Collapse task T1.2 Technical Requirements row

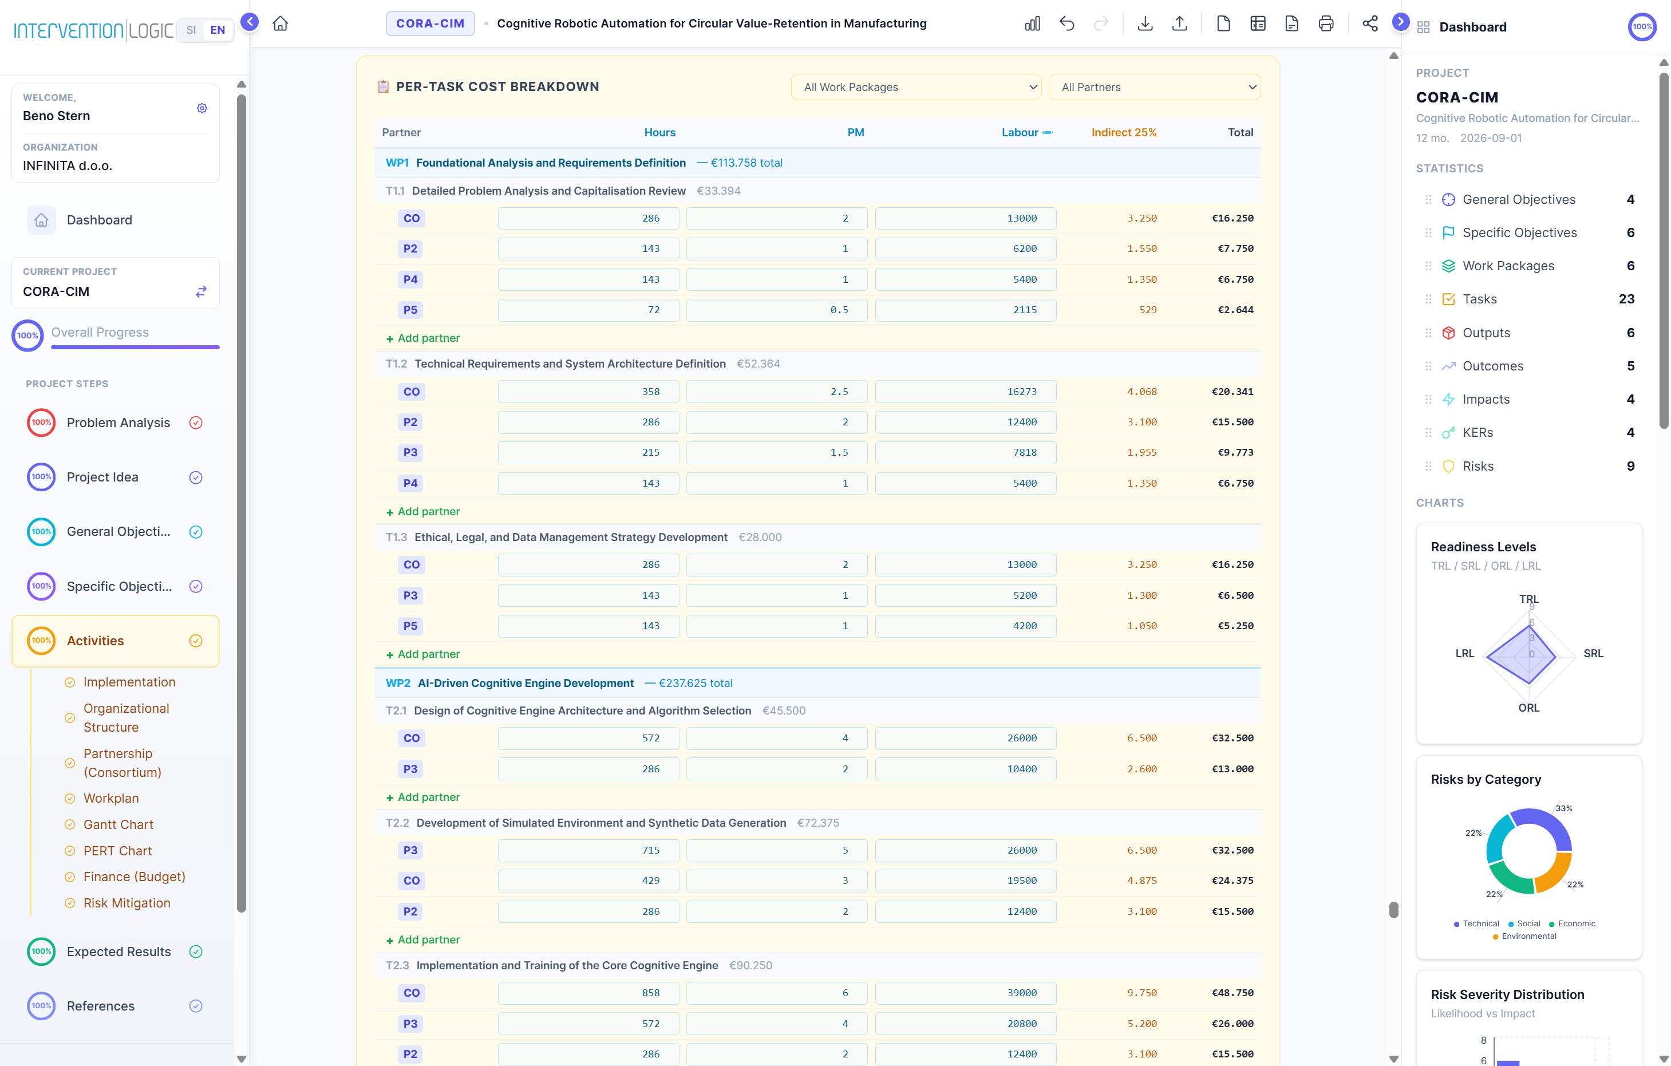(817, 364)
